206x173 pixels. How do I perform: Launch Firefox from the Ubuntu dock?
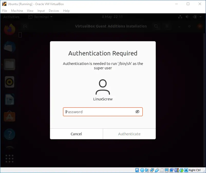pyautogui.click(x=10, y=29)
